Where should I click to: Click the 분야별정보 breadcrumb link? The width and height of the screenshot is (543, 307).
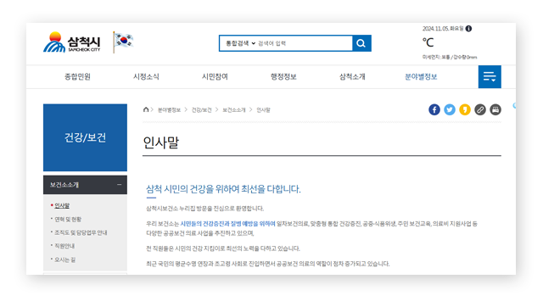coord(169,110)
